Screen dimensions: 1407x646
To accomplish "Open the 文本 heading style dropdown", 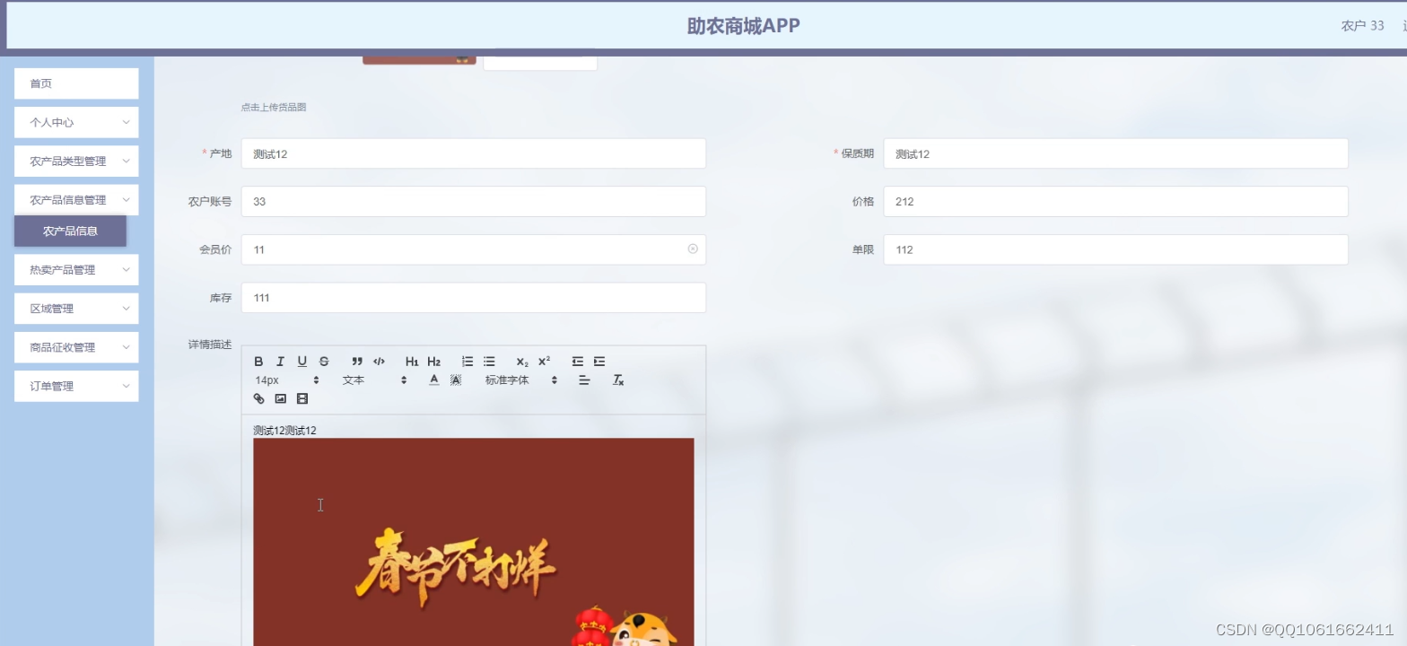I will 374,380.
